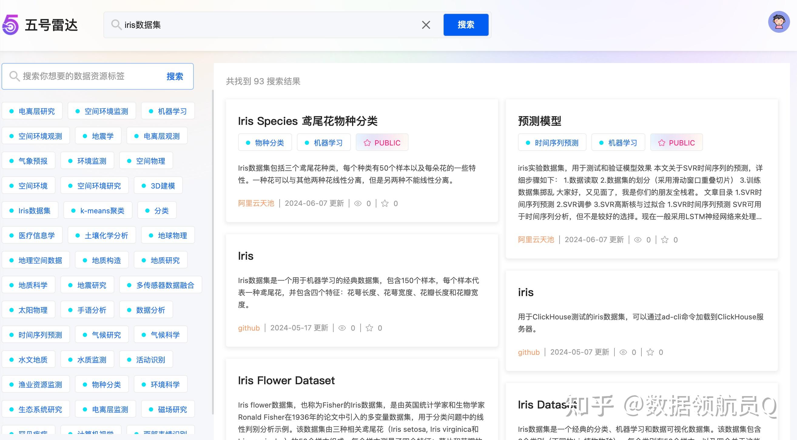Open the 阿里云天池 source link

click(256, 203)
